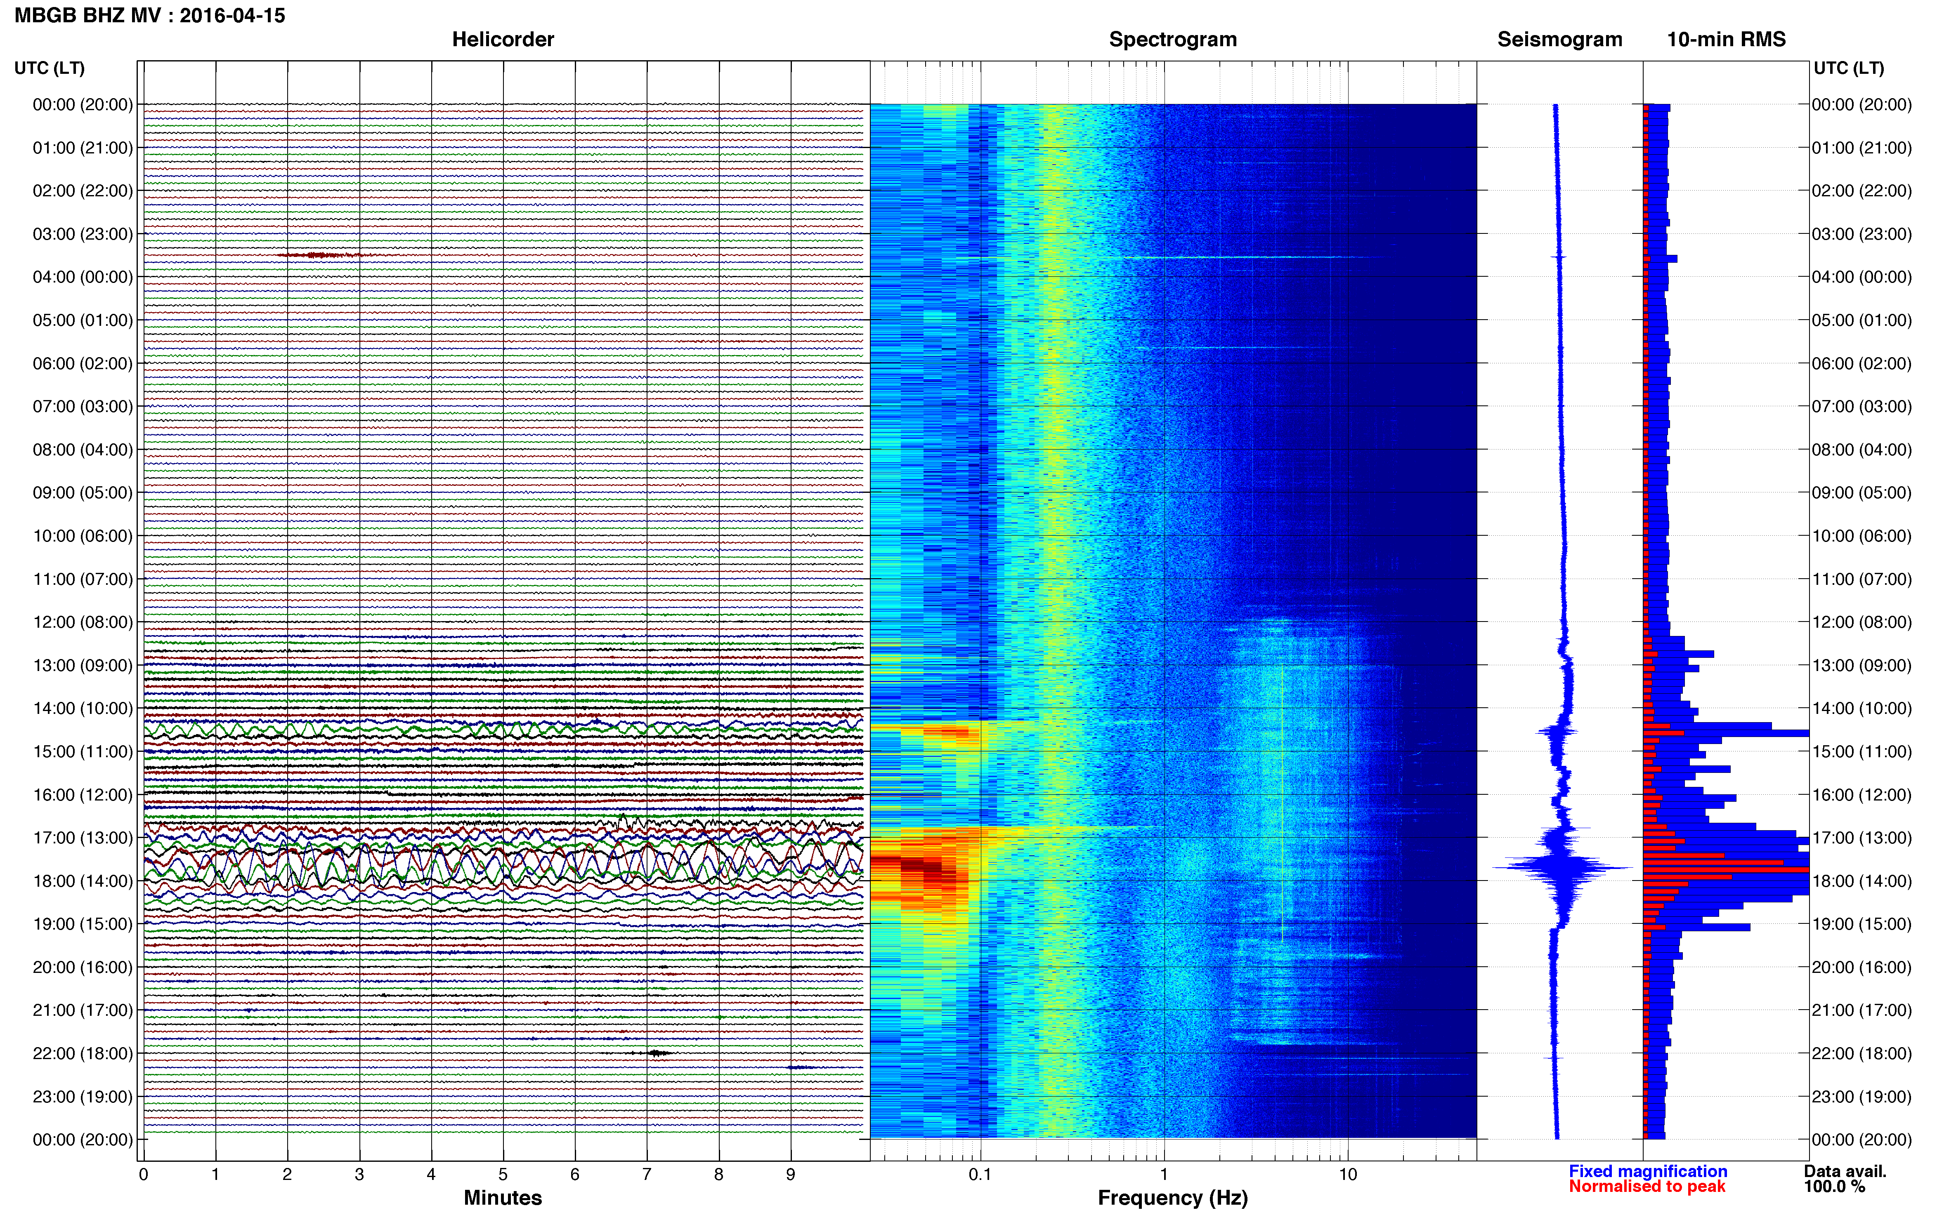Screen dimensions: 1956x1222
Task: Click the largest amplitude spike in the Seismogram
Action: [1562, 868]
